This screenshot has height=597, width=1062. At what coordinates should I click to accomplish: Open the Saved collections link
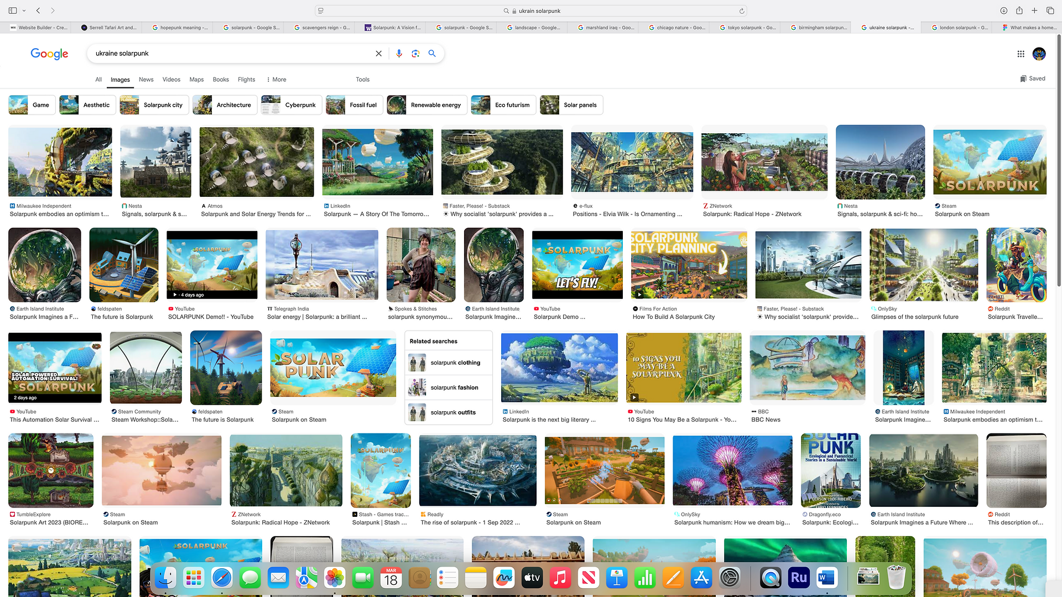pos(1033,78)
